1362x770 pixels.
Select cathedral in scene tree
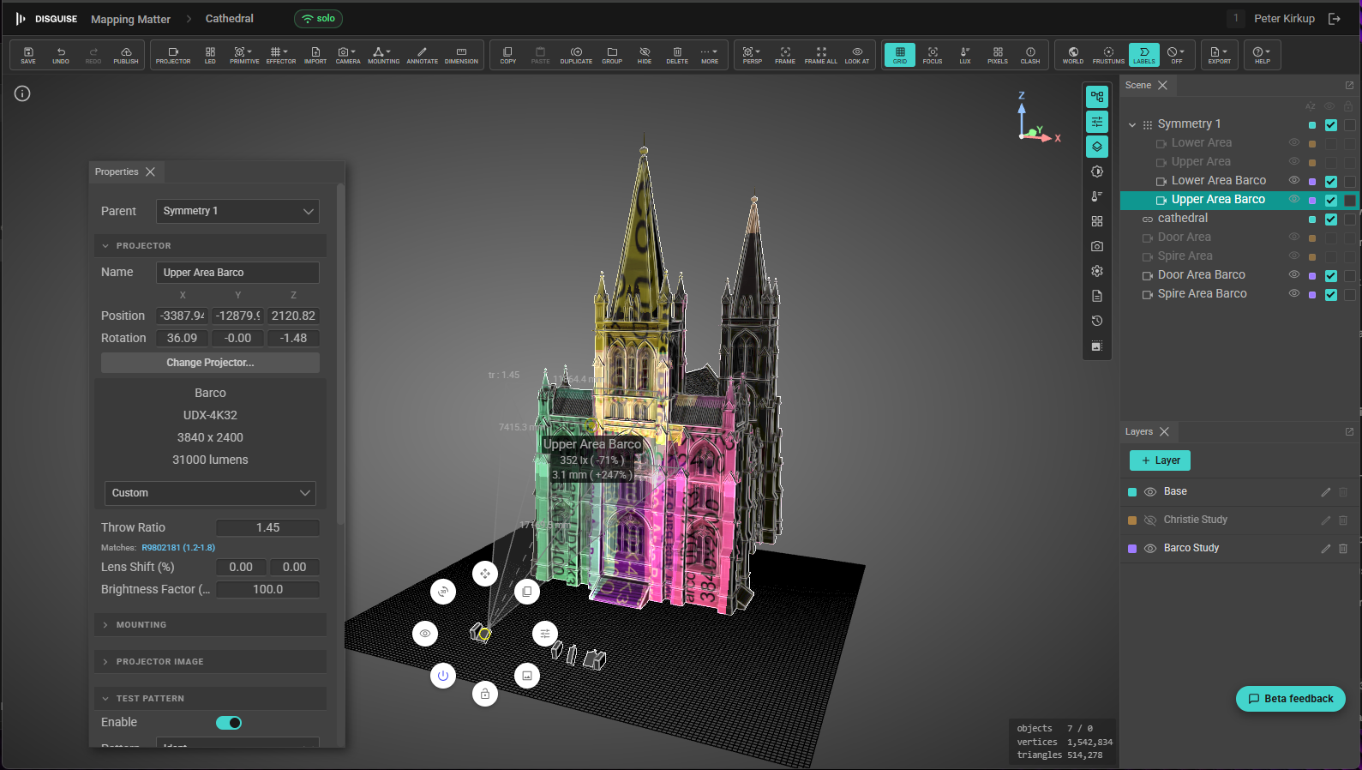click(x=1183, y=218)
